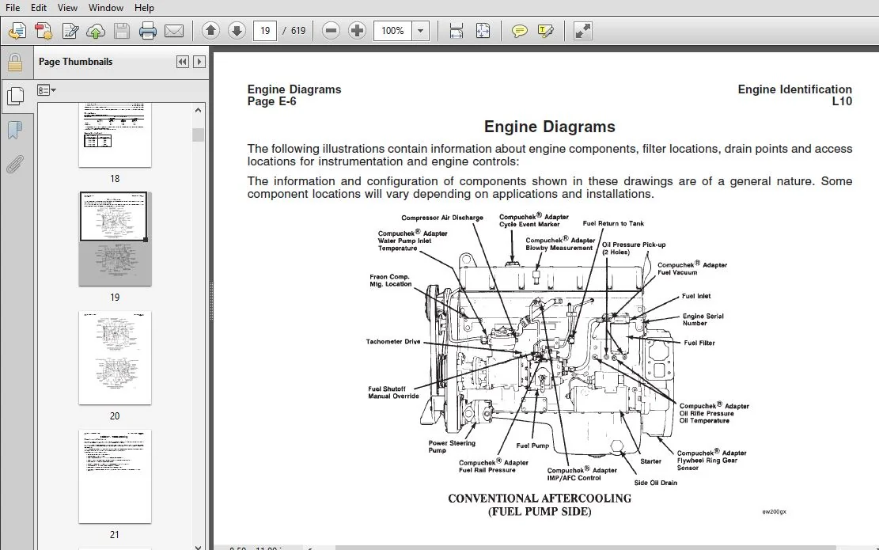The width and height of the screenshot is (879, 550).
Task: Click the Fuel Filter diagram label
Action: tap(699, 343)
